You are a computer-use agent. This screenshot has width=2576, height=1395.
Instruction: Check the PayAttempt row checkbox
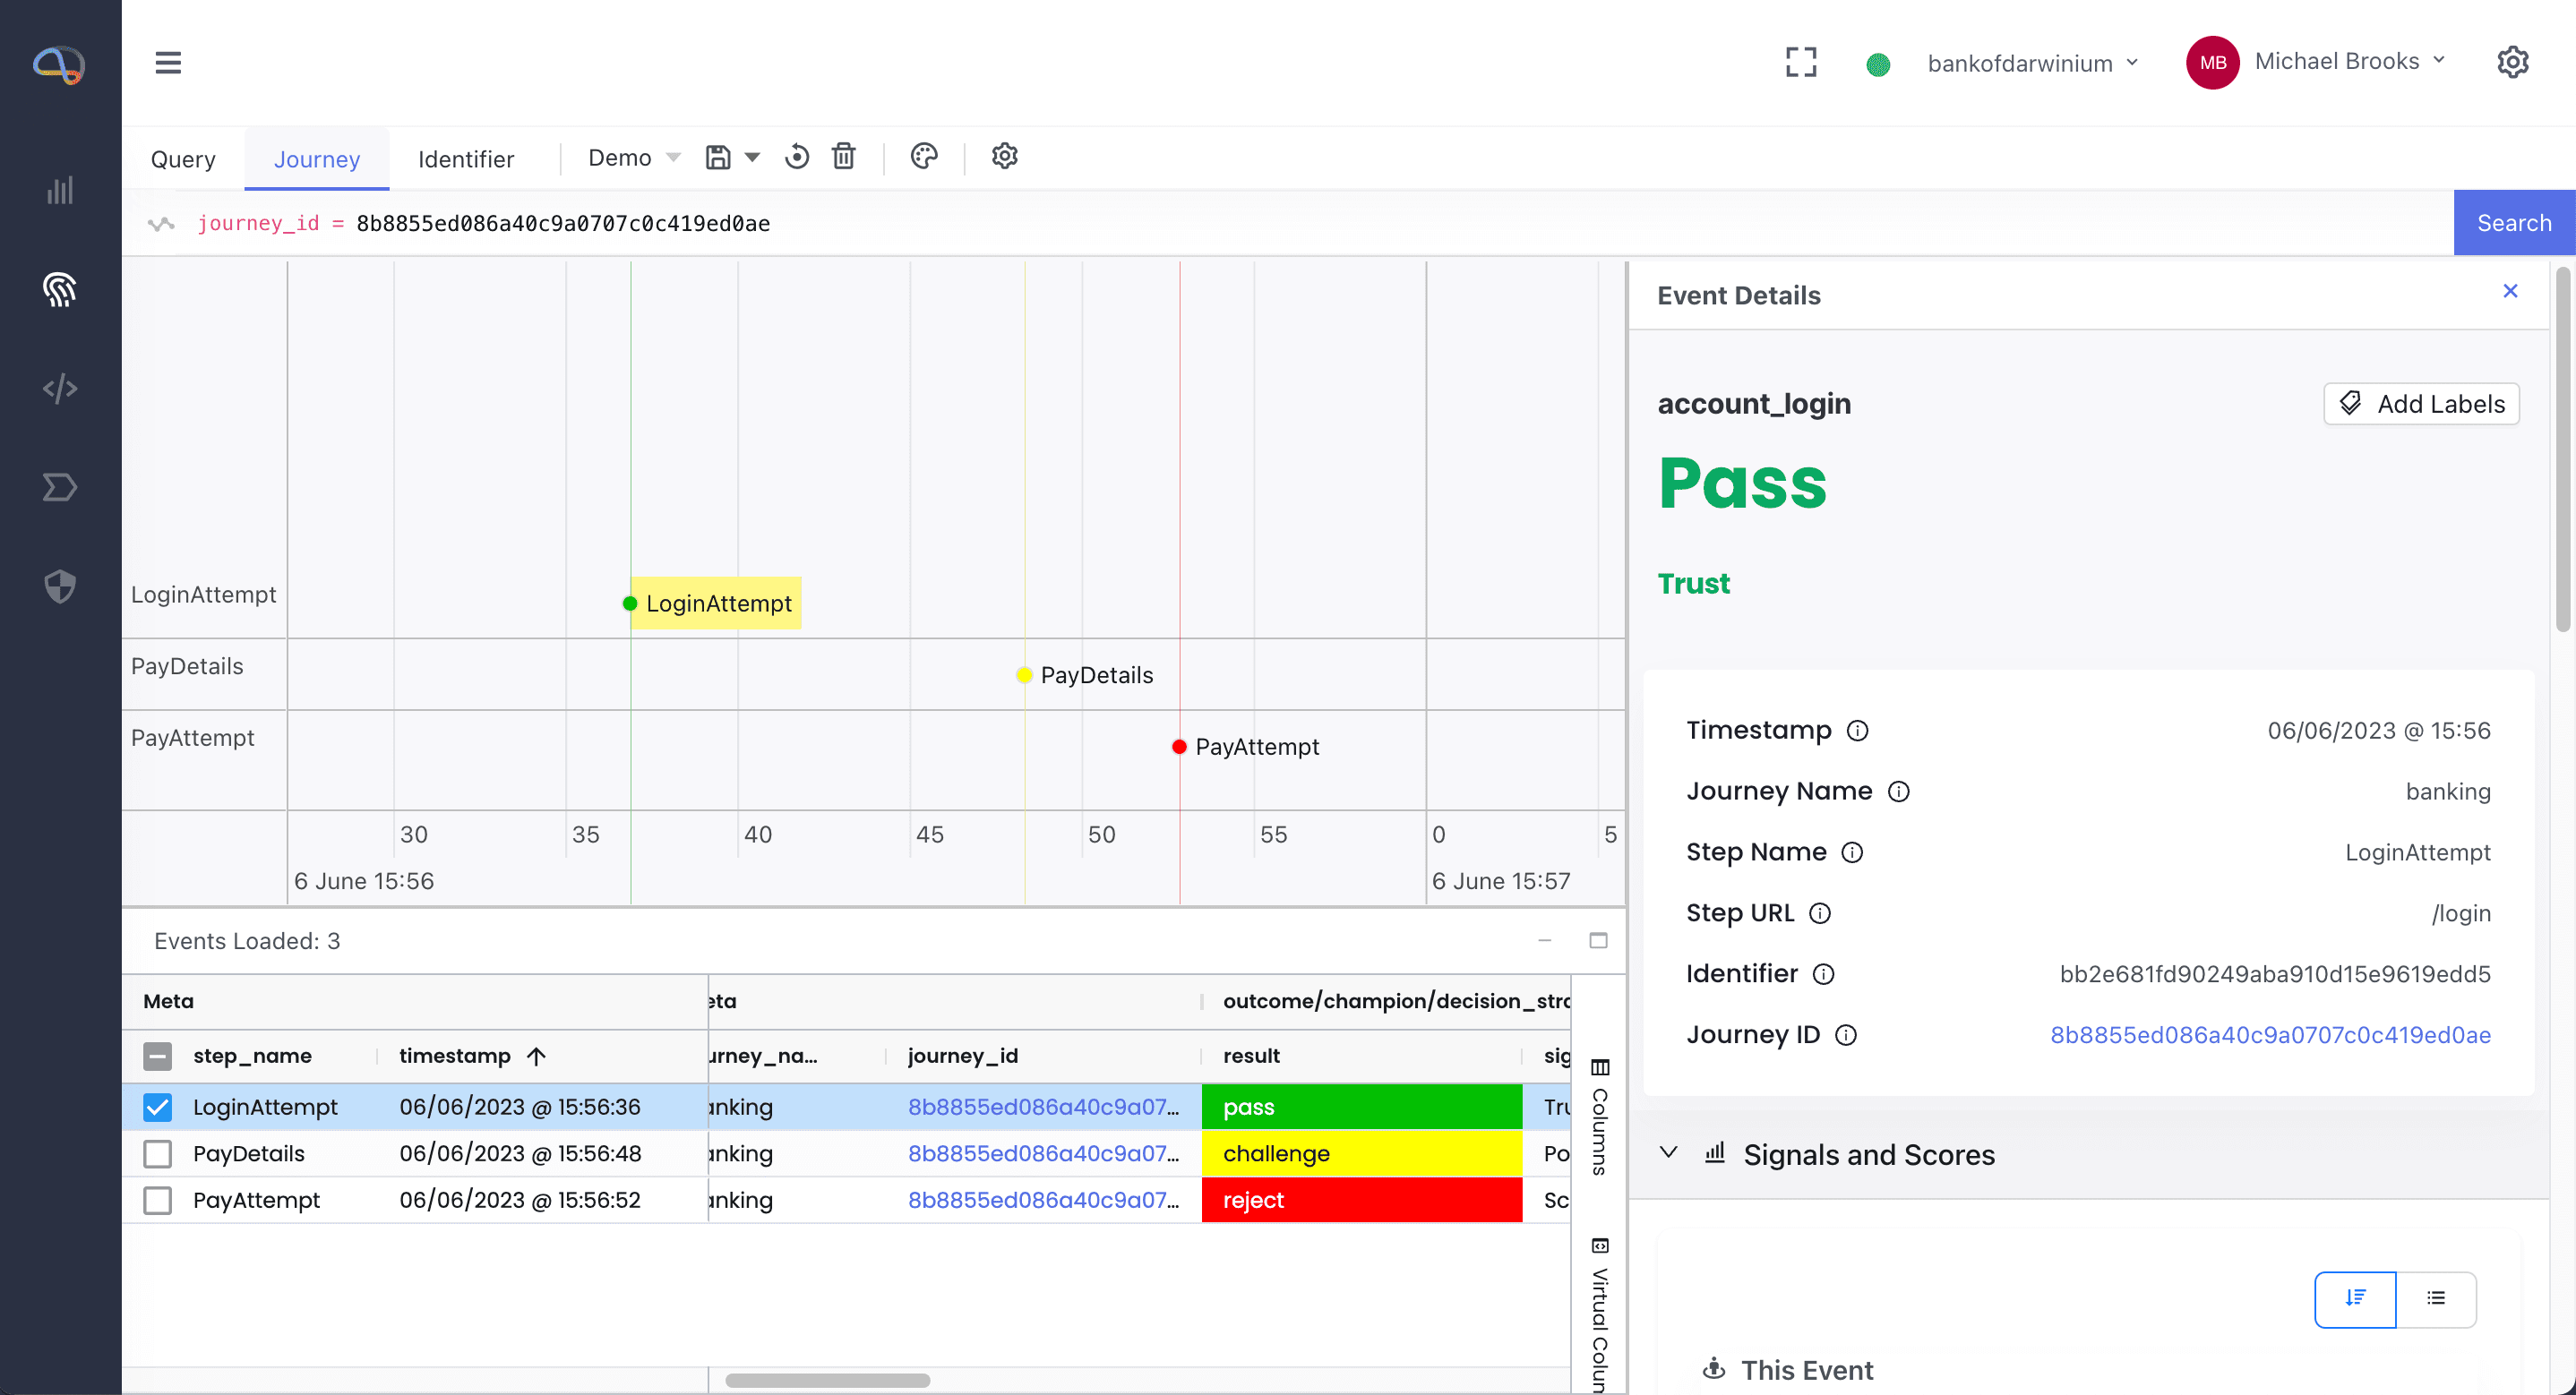158,1199
